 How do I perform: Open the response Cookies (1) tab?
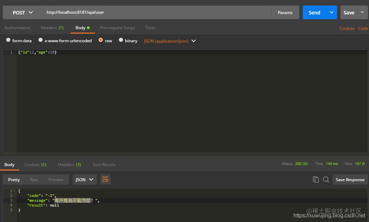35,165
